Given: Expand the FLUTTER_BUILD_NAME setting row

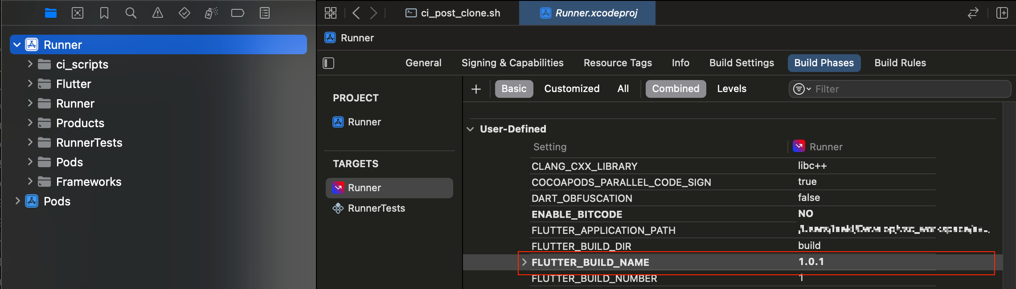Looking at the screenshot, I should (524, 262).
